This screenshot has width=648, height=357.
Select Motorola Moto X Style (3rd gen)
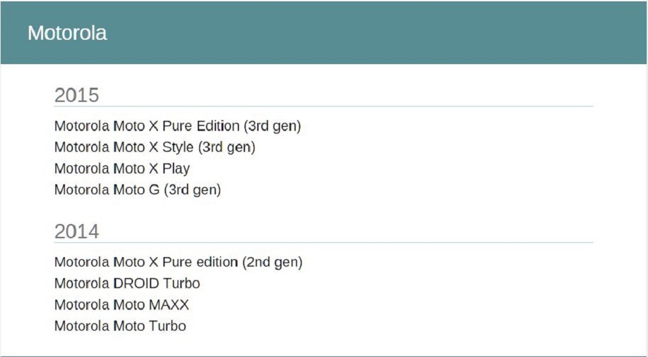(155, 147)
